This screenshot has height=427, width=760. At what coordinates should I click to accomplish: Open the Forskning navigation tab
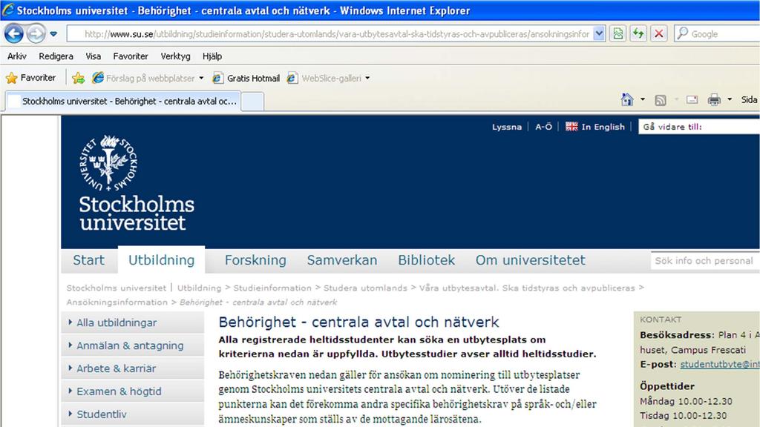[255, 260]
